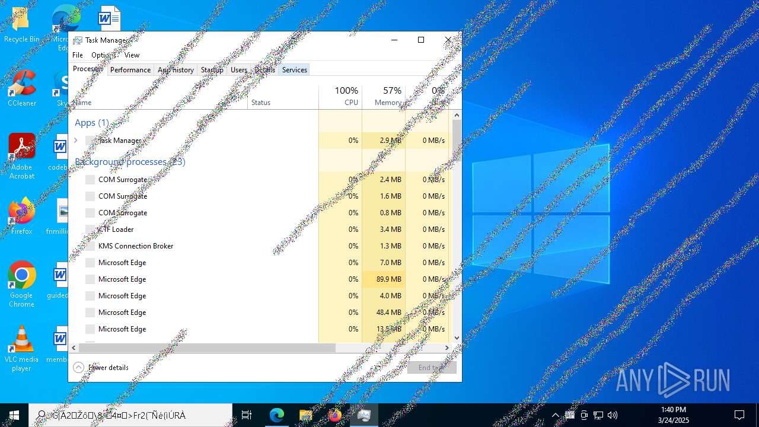Open the Recycle Bin desktop icon

pyautogui.click(x=21, y=26)
